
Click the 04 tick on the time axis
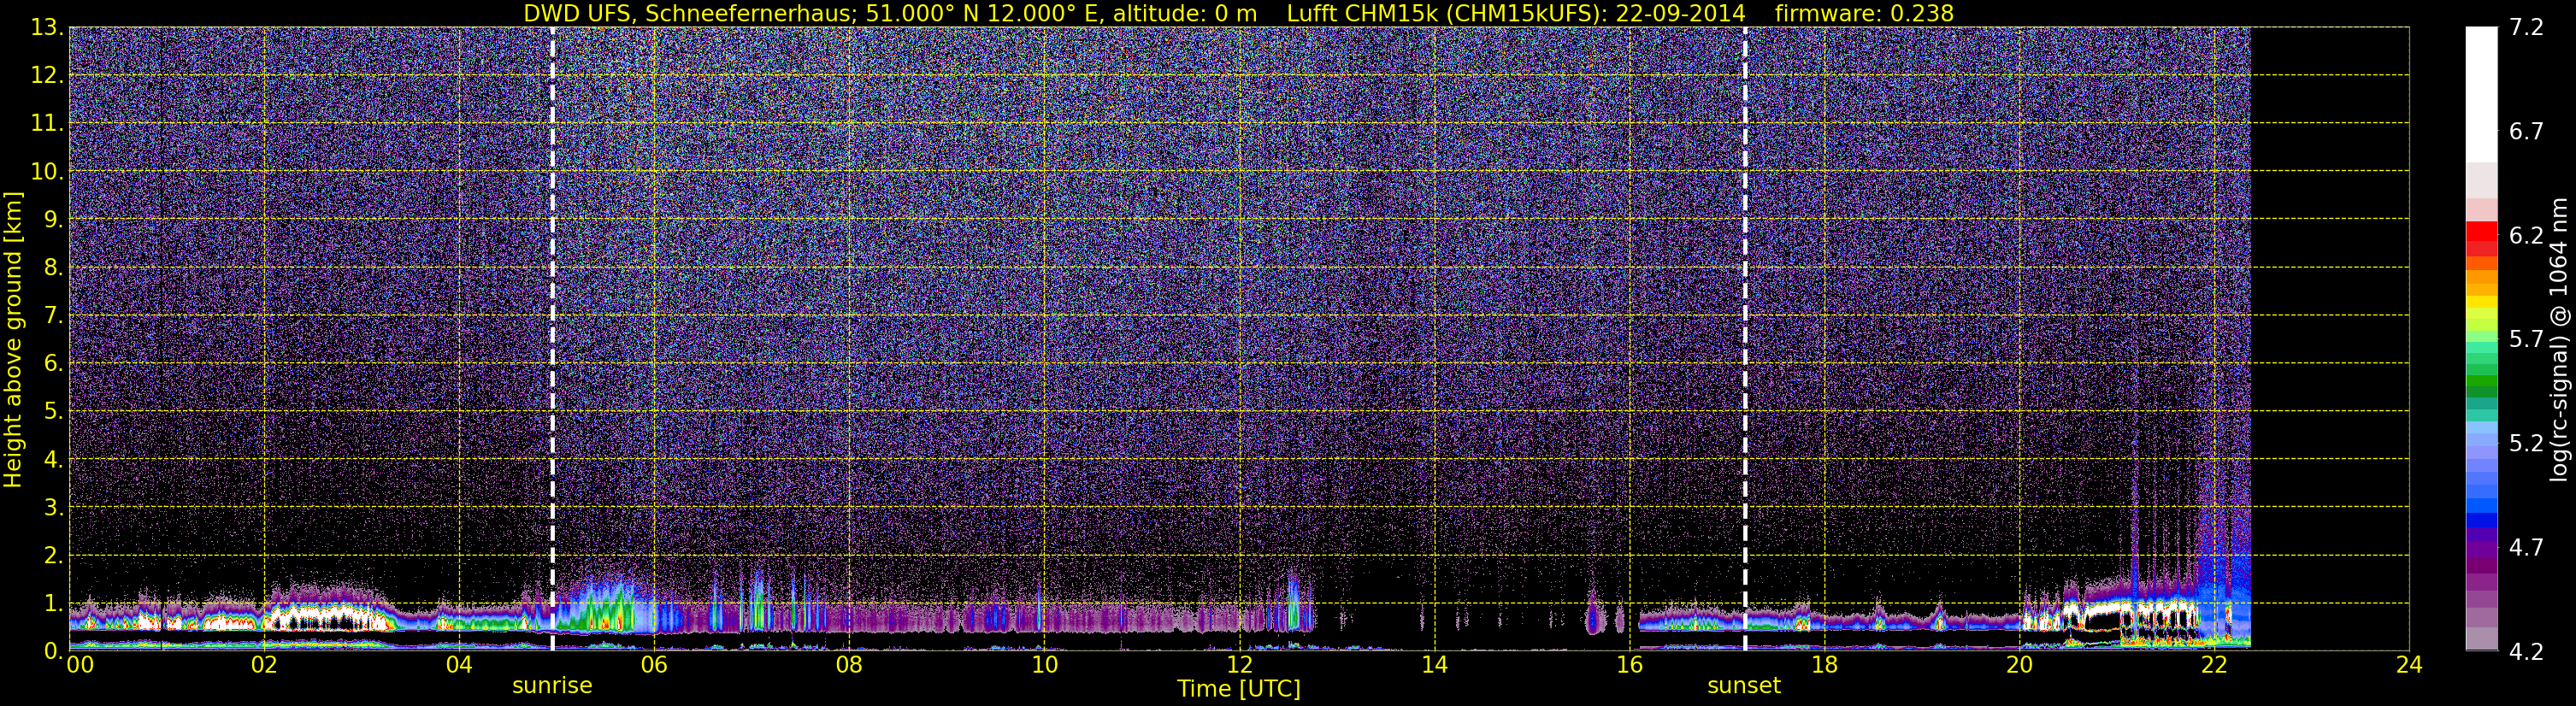coord(459,665)
